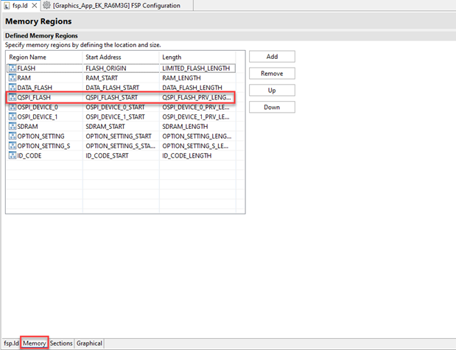Screen dimensions: 456x350
Task: Click the ID_CODE region icon
Action: tap(12, 155)
